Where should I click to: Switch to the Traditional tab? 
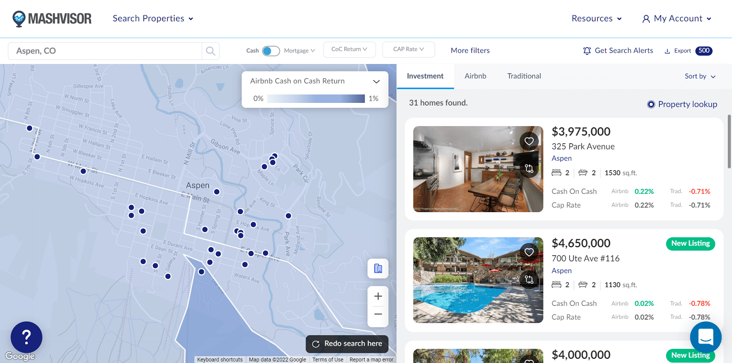[x=524, y=76]
